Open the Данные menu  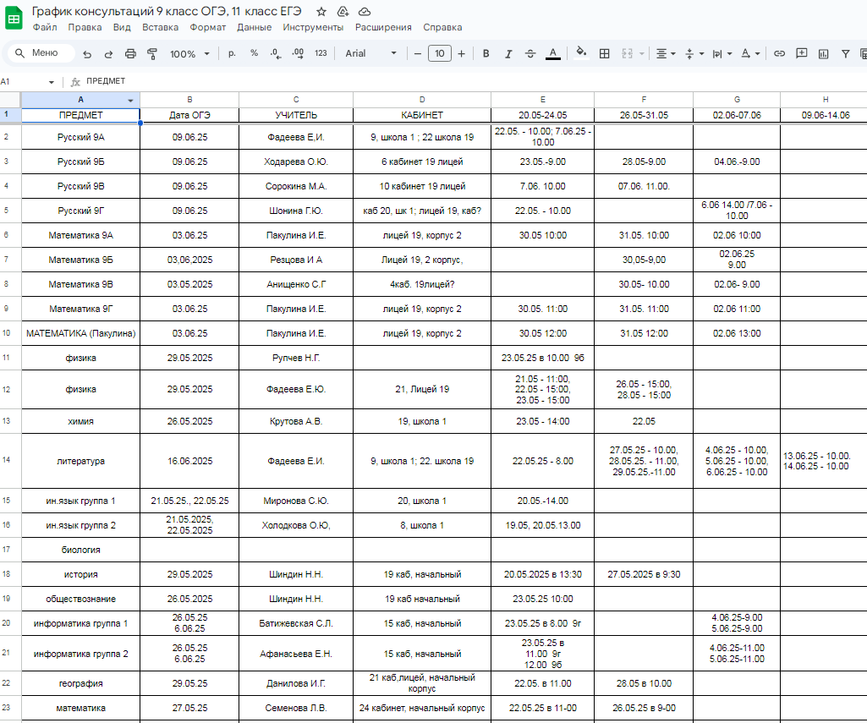coord(254,27)
